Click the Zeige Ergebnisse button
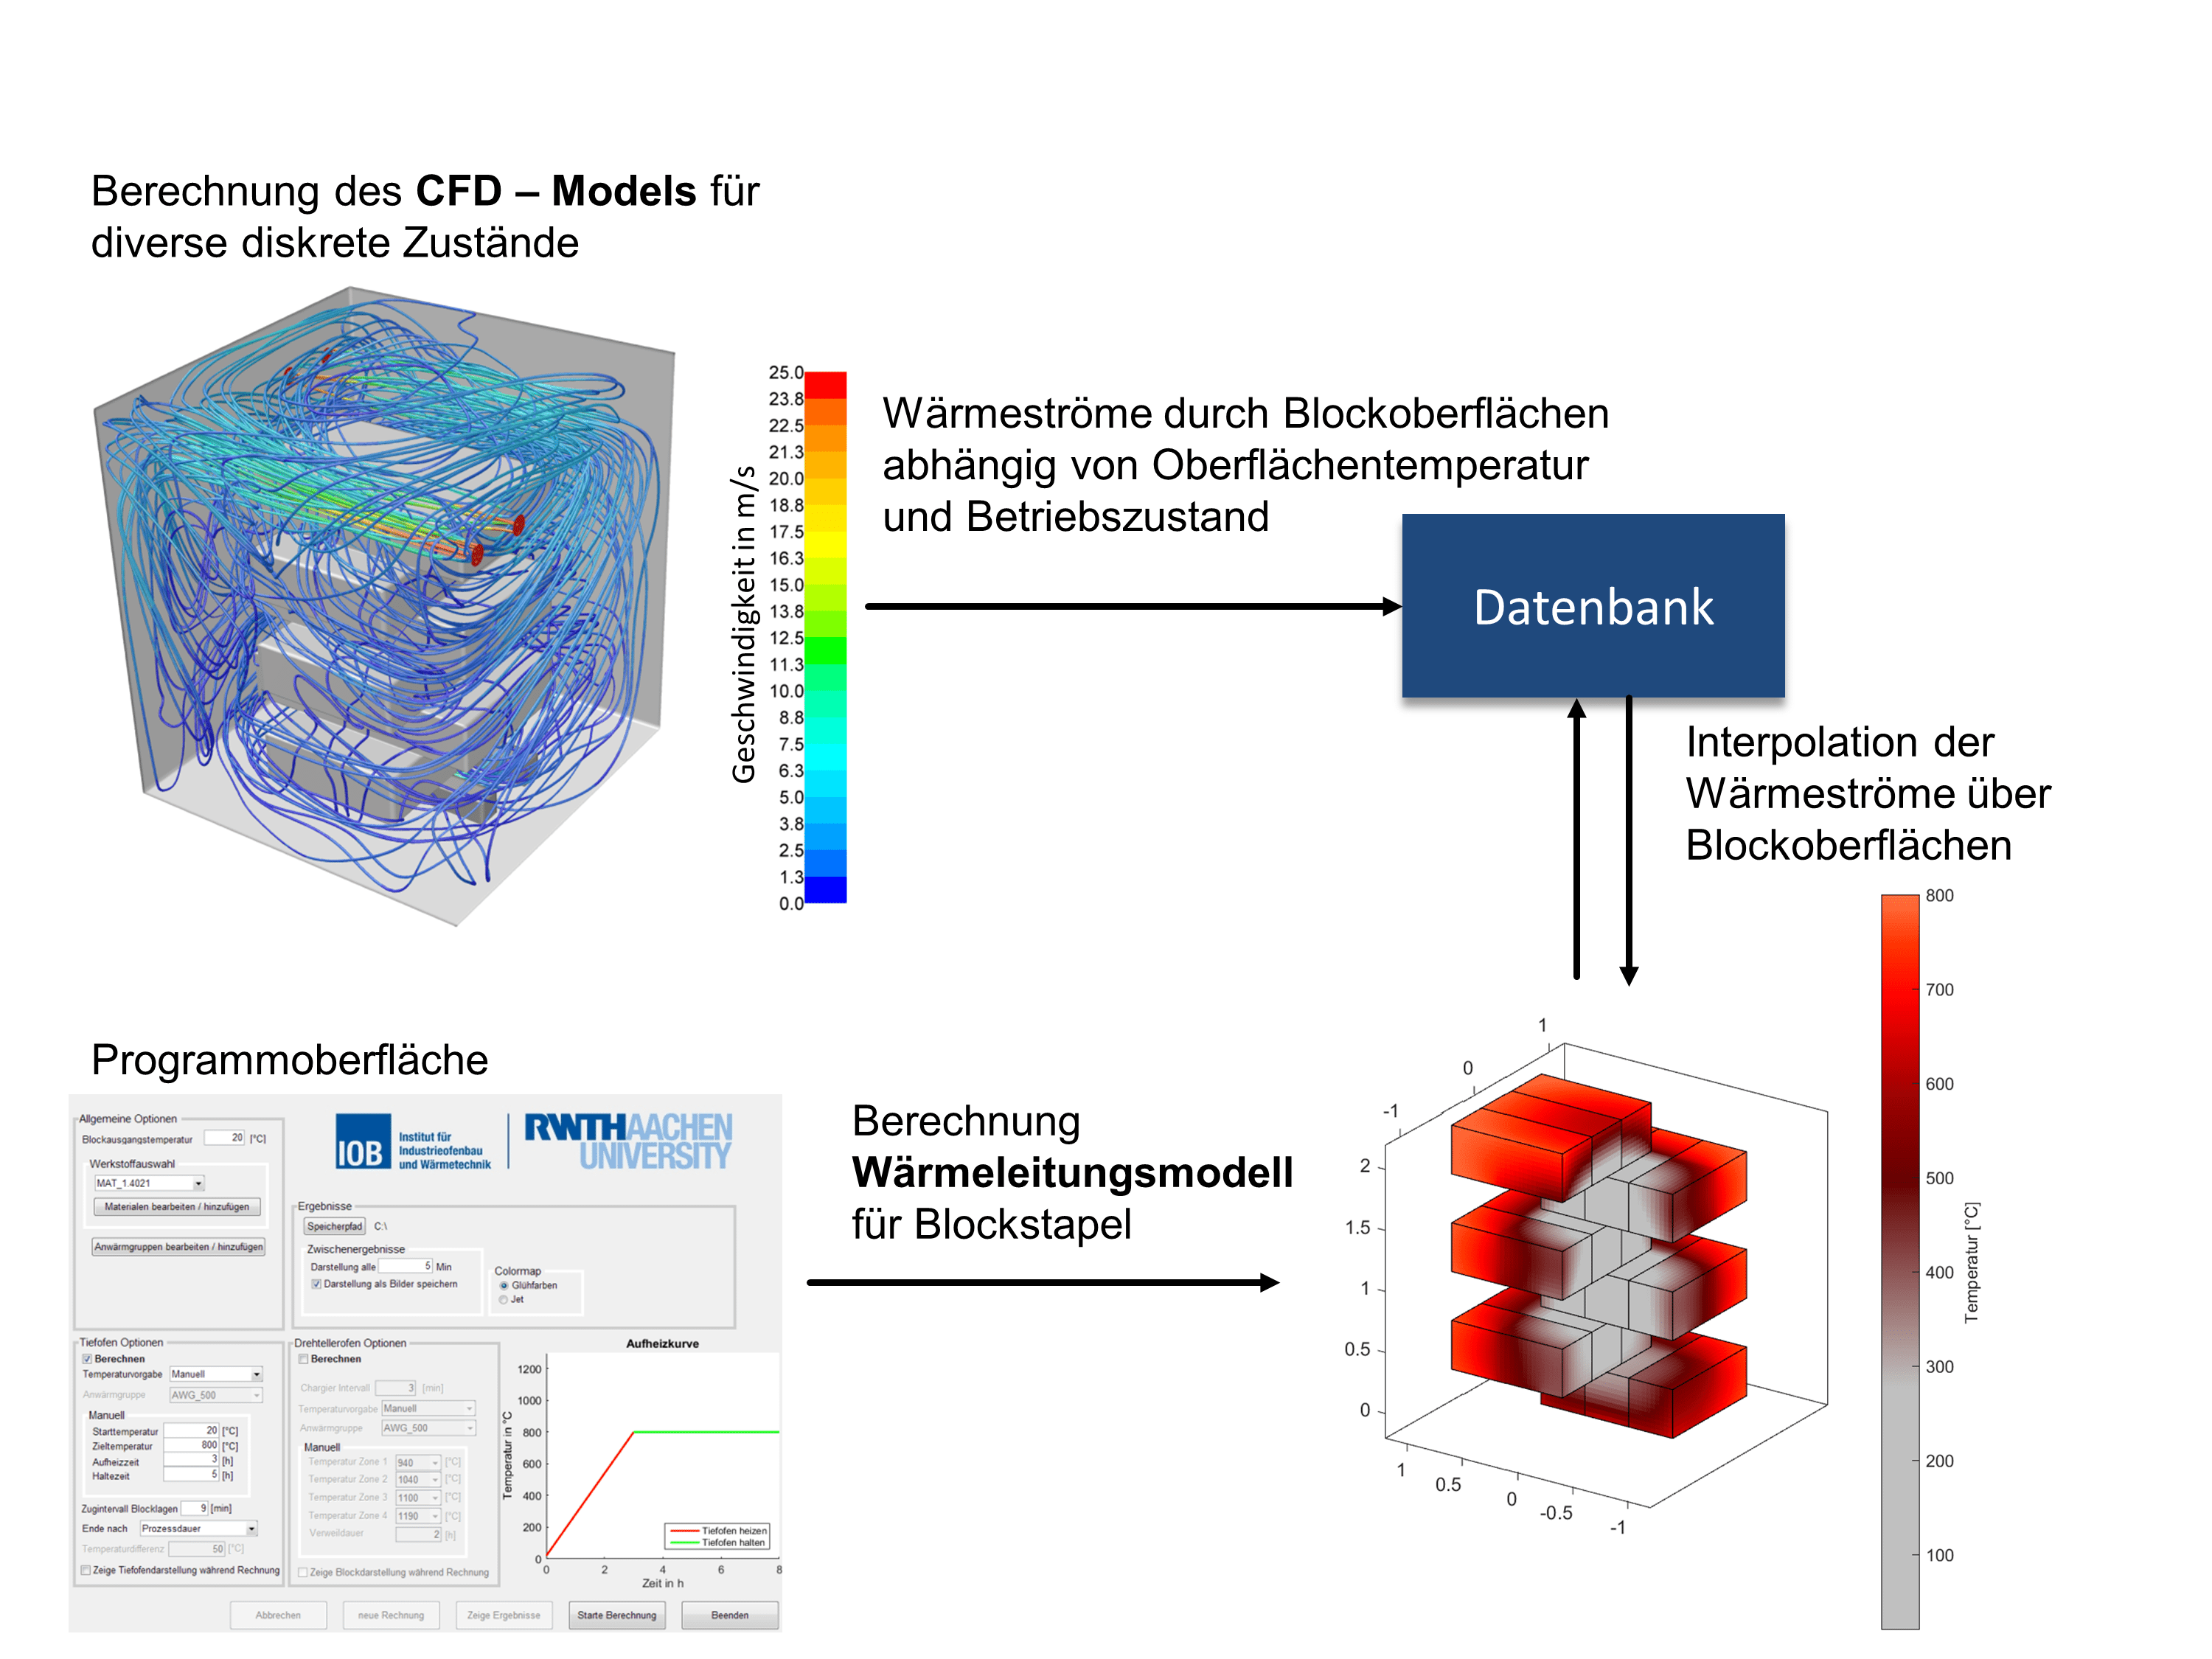Image resolution: width=2212 pixels, height=1659 pixels. tap(504, 1615)
